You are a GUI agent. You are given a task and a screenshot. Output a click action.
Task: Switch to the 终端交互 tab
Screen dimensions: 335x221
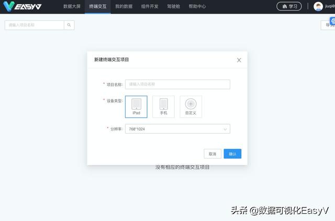tap(98, 6)
